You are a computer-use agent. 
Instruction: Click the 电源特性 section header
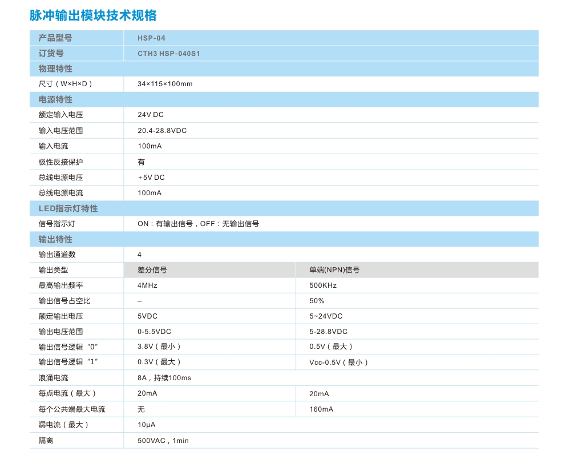coord(55,99)
